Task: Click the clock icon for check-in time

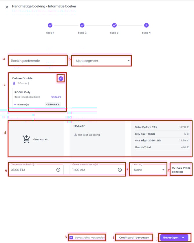Action: tap(58, 170)
